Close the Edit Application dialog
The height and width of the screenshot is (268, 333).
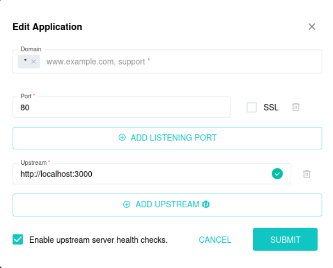click(x=312, y=27)
